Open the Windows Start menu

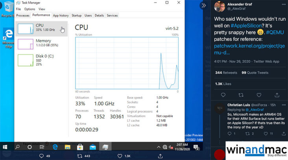pyautogui.click(x=5, y=147)
